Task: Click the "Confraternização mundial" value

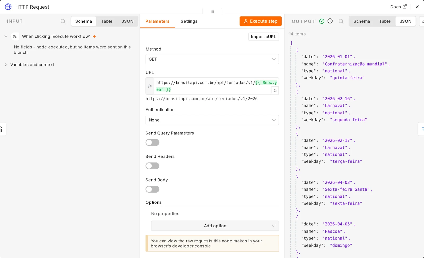Action: pyautogui.click(x=355, y=64)
